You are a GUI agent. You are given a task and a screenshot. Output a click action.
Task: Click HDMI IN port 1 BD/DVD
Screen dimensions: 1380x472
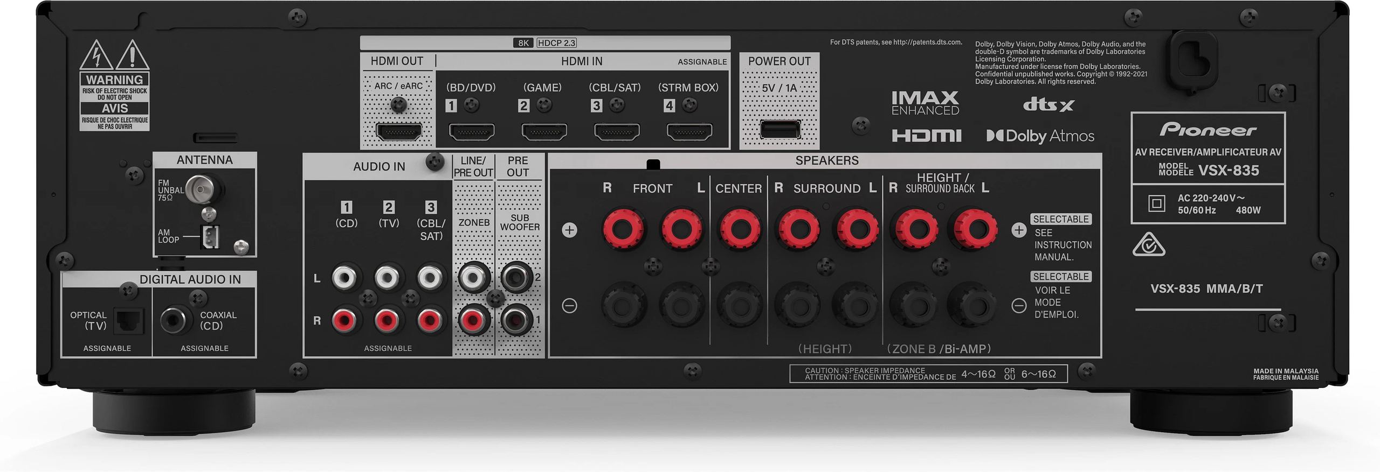pos(472,131)
